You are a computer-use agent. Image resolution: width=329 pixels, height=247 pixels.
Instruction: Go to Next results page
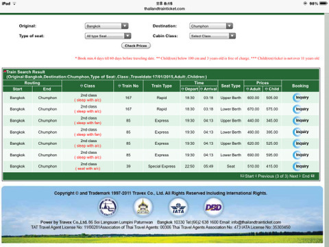pos(295,176)
